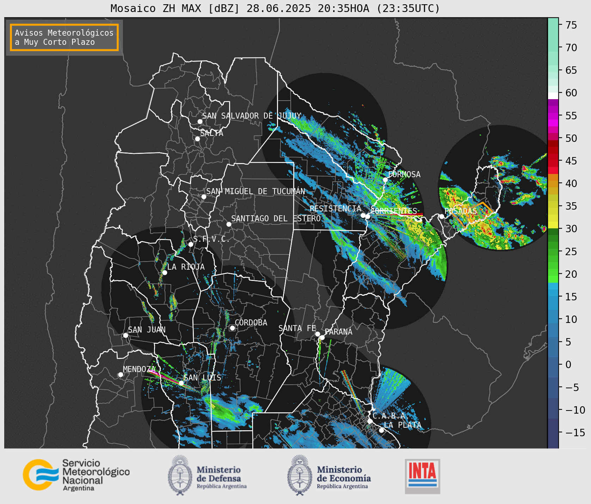Viewport: 591px width, 504px height.
Task: Click the La Rioja city marker
Action: tap(165, 272)
